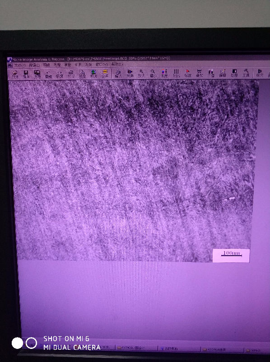
Task: Open the 工具 (Tools) hammer icon
Action: [x=246, y=73]
